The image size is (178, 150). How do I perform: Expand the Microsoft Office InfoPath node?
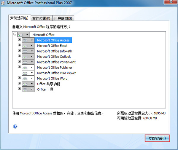[19, 50]
